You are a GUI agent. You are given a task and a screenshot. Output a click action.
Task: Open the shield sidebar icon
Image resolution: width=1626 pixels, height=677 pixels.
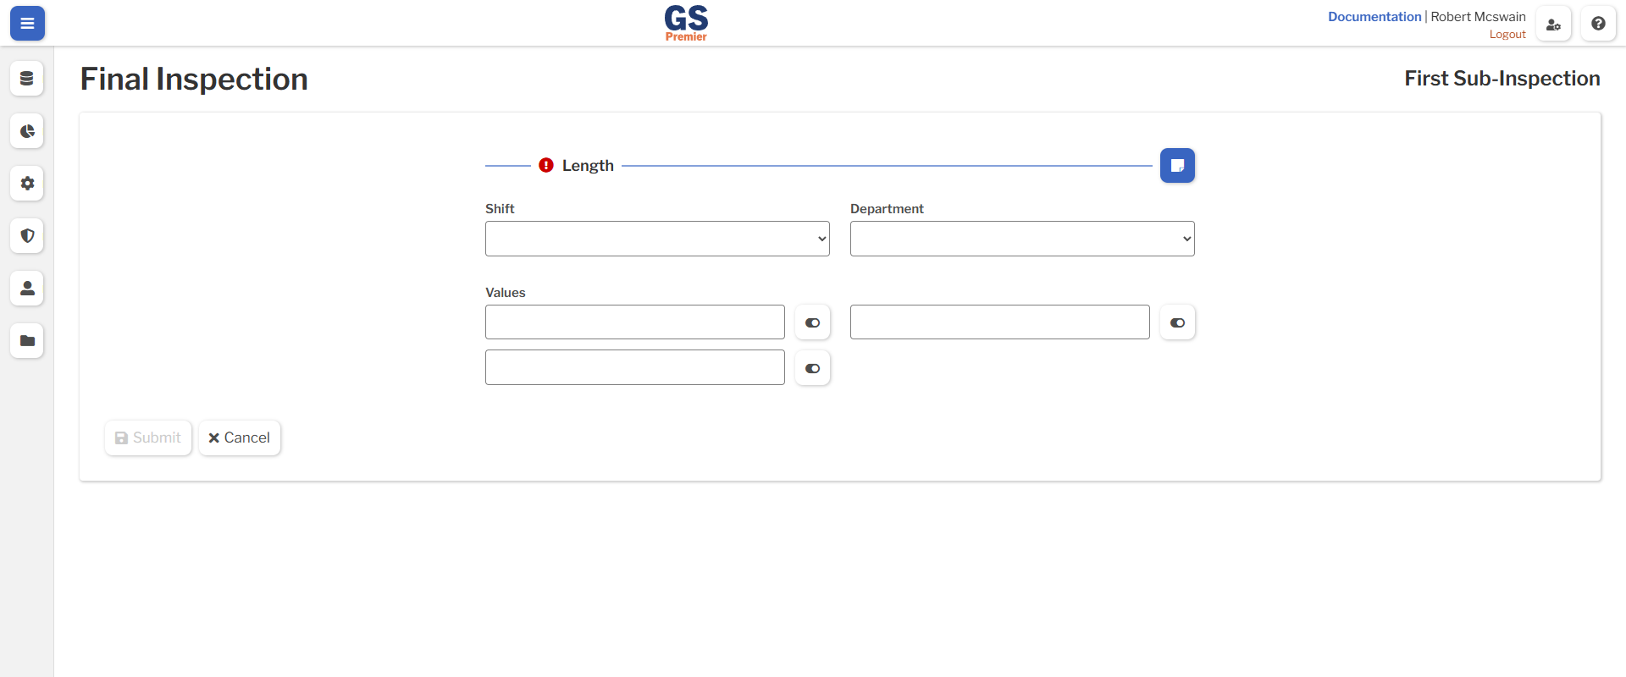coord(27,236)
